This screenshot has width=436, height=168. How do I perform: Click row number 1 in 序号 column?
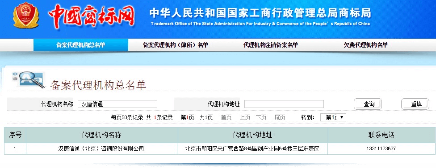click(x=15, y=148)
